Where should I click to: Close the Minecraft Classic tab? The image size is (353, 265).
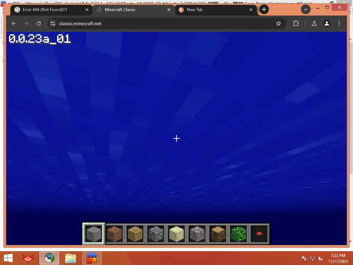pos(169,10)
